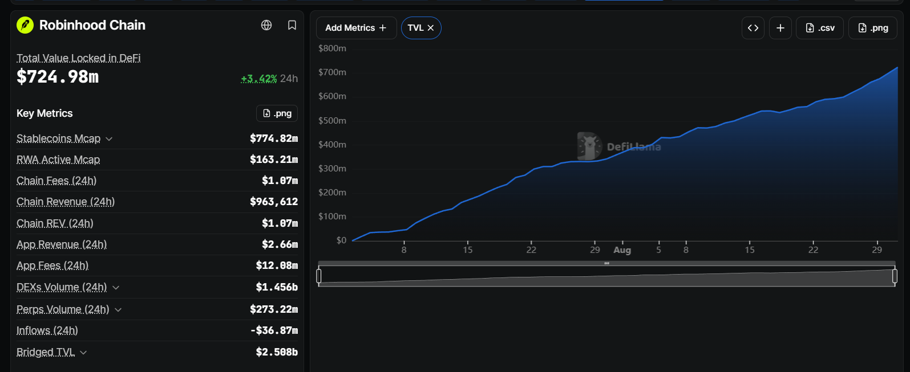Screen dimensions: 910x372
Task: Click the $2.66m app revenue value
Action: 280,244
